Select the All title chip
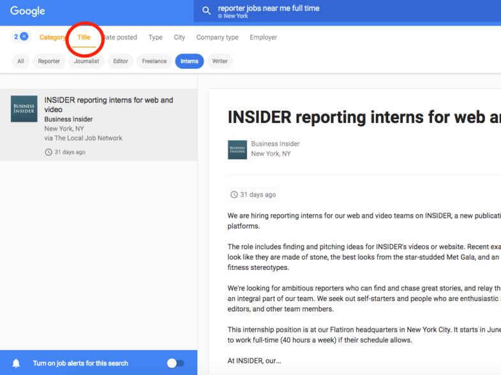This screenshot has width=501, height=375. pos(21,61)
